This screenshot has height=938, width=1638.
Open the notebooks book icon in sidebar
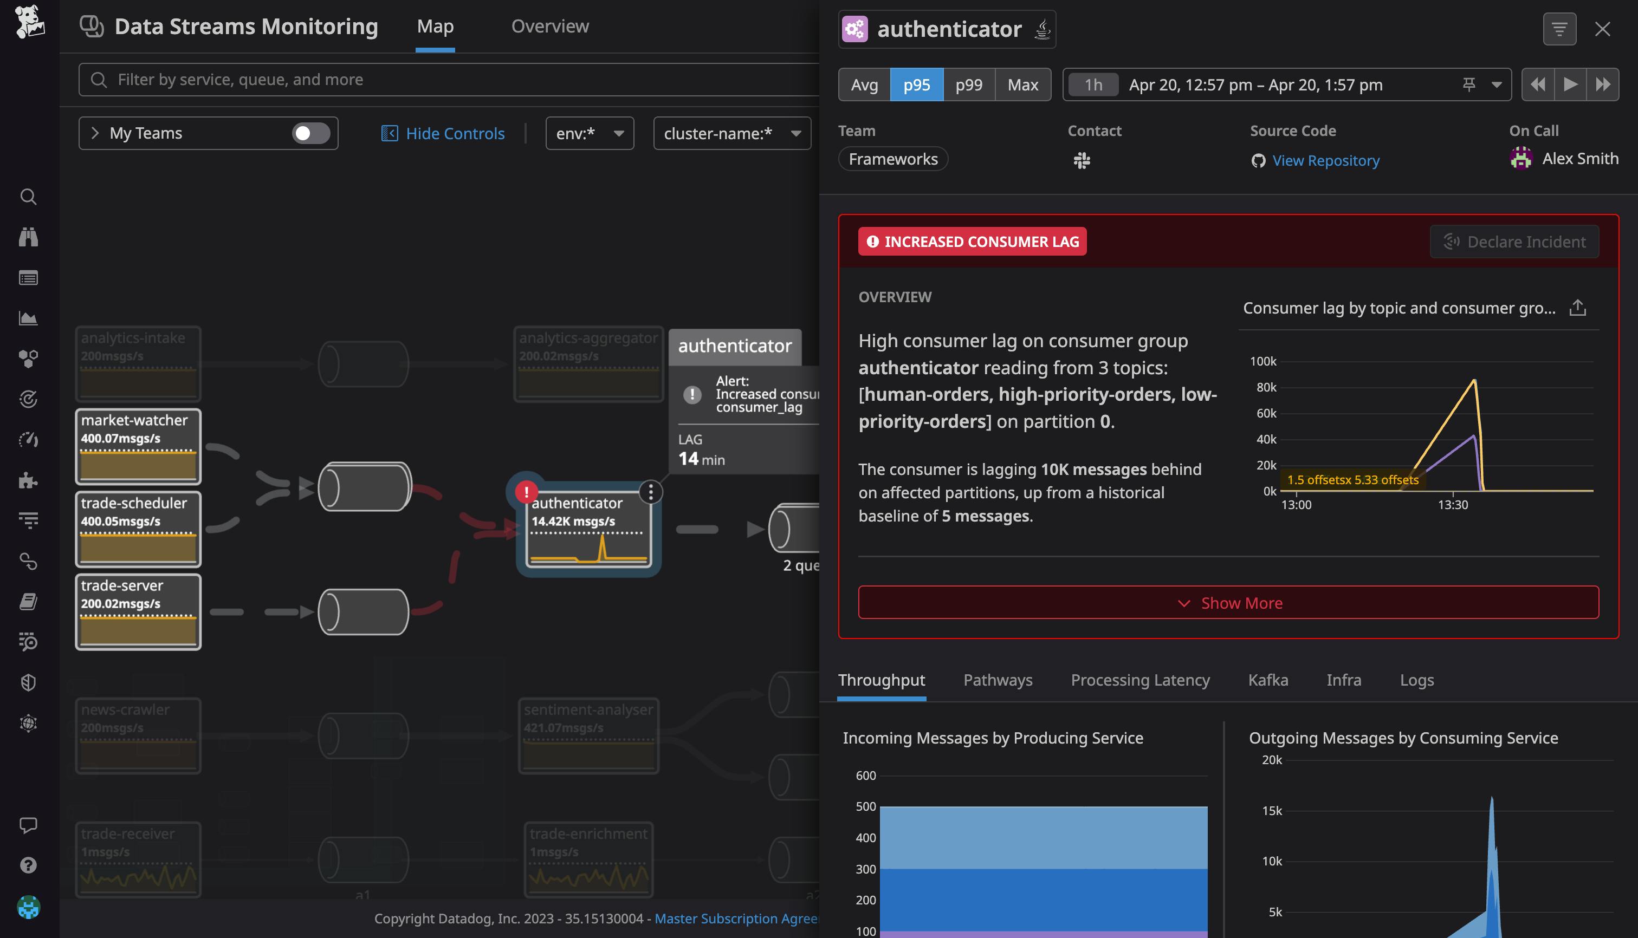pos(28,602)
